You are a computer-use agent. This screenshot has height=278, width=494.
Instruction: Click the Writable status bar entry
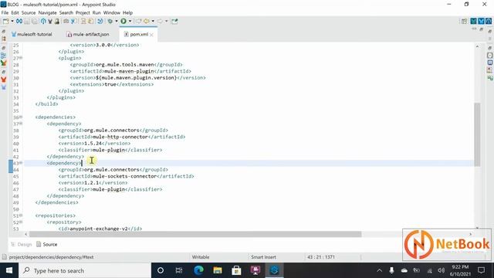coord(201,257)
